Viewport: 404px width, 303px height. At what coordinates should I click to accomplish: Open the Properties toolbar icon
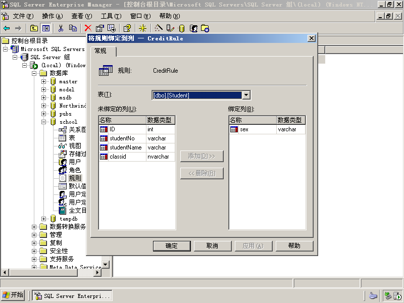(x=99, y=28)
